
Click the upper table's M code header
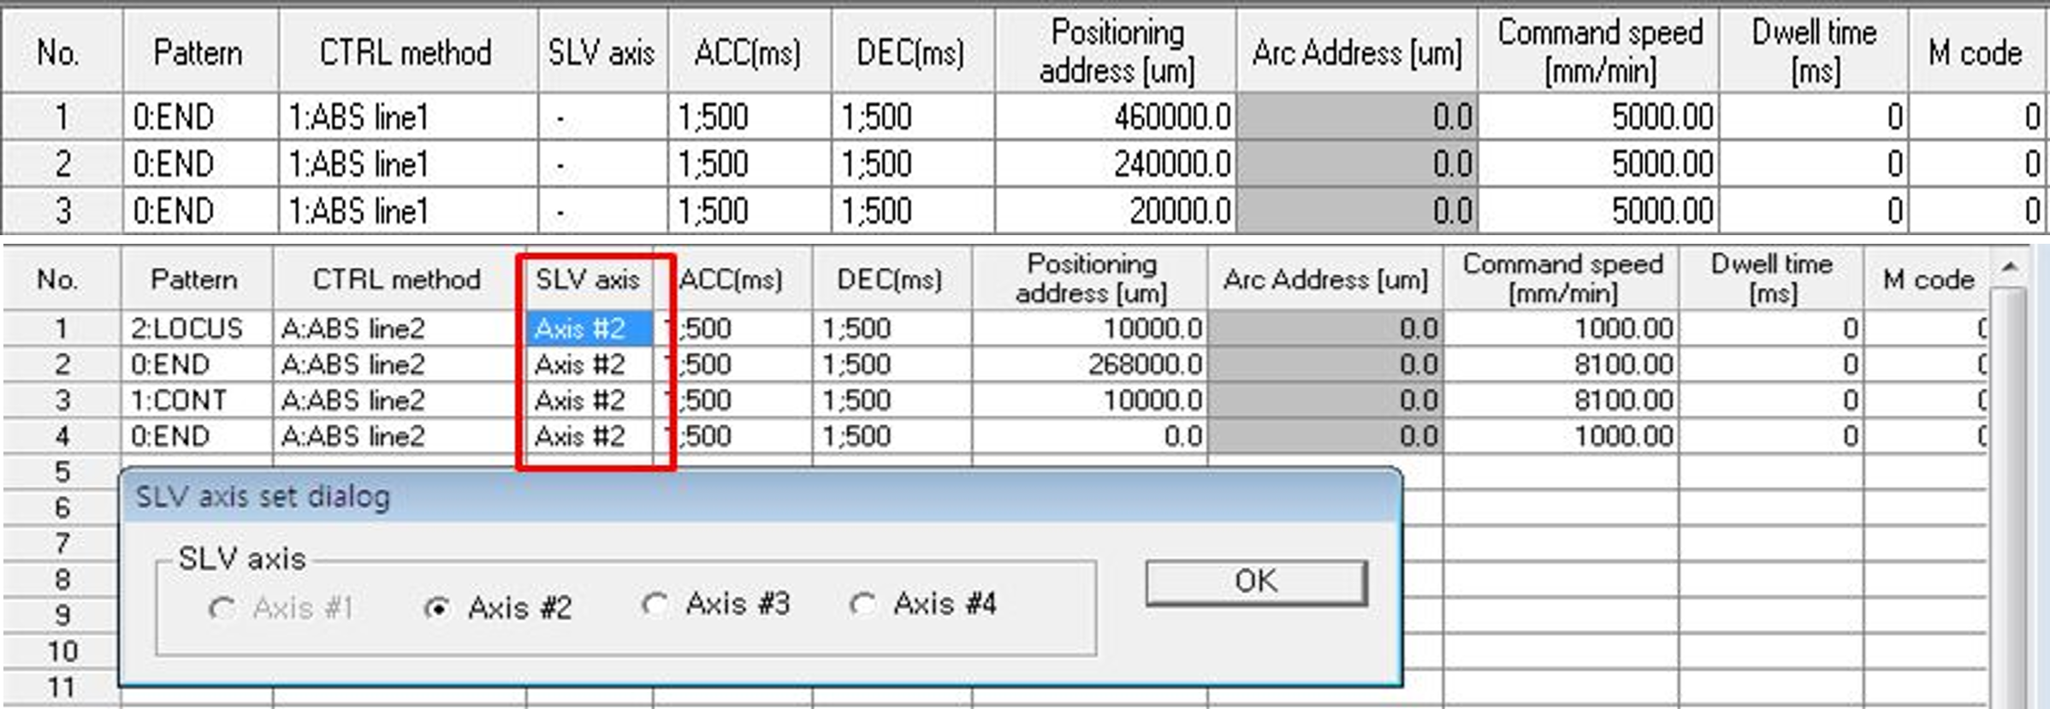coord(1976,52)
